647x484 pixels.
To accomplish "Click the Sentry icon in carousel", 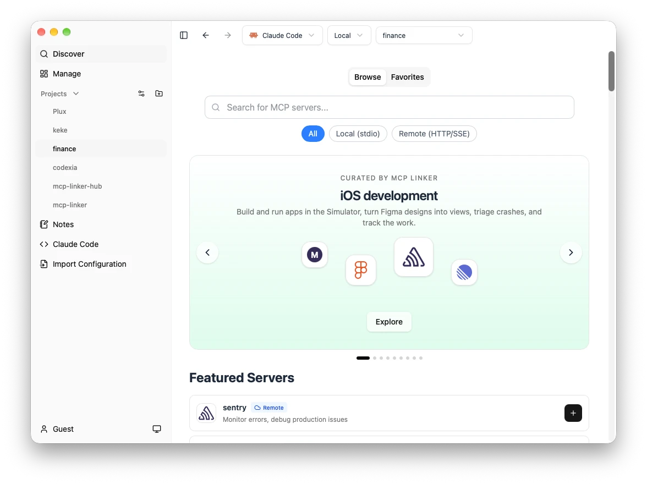I will point(414,257).
